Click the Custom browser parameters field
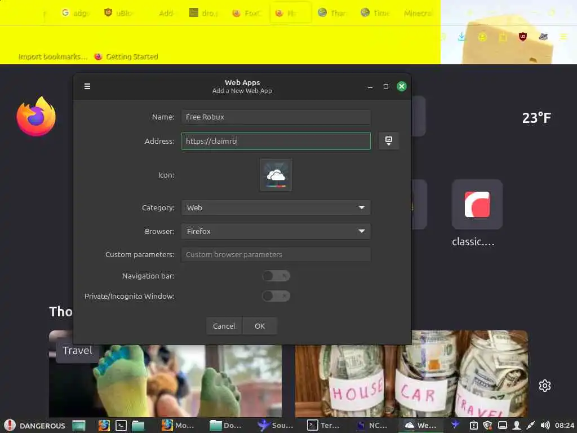The width and height of the screenshot is (577, 433). pyautogui.click(x=276, y=254)
